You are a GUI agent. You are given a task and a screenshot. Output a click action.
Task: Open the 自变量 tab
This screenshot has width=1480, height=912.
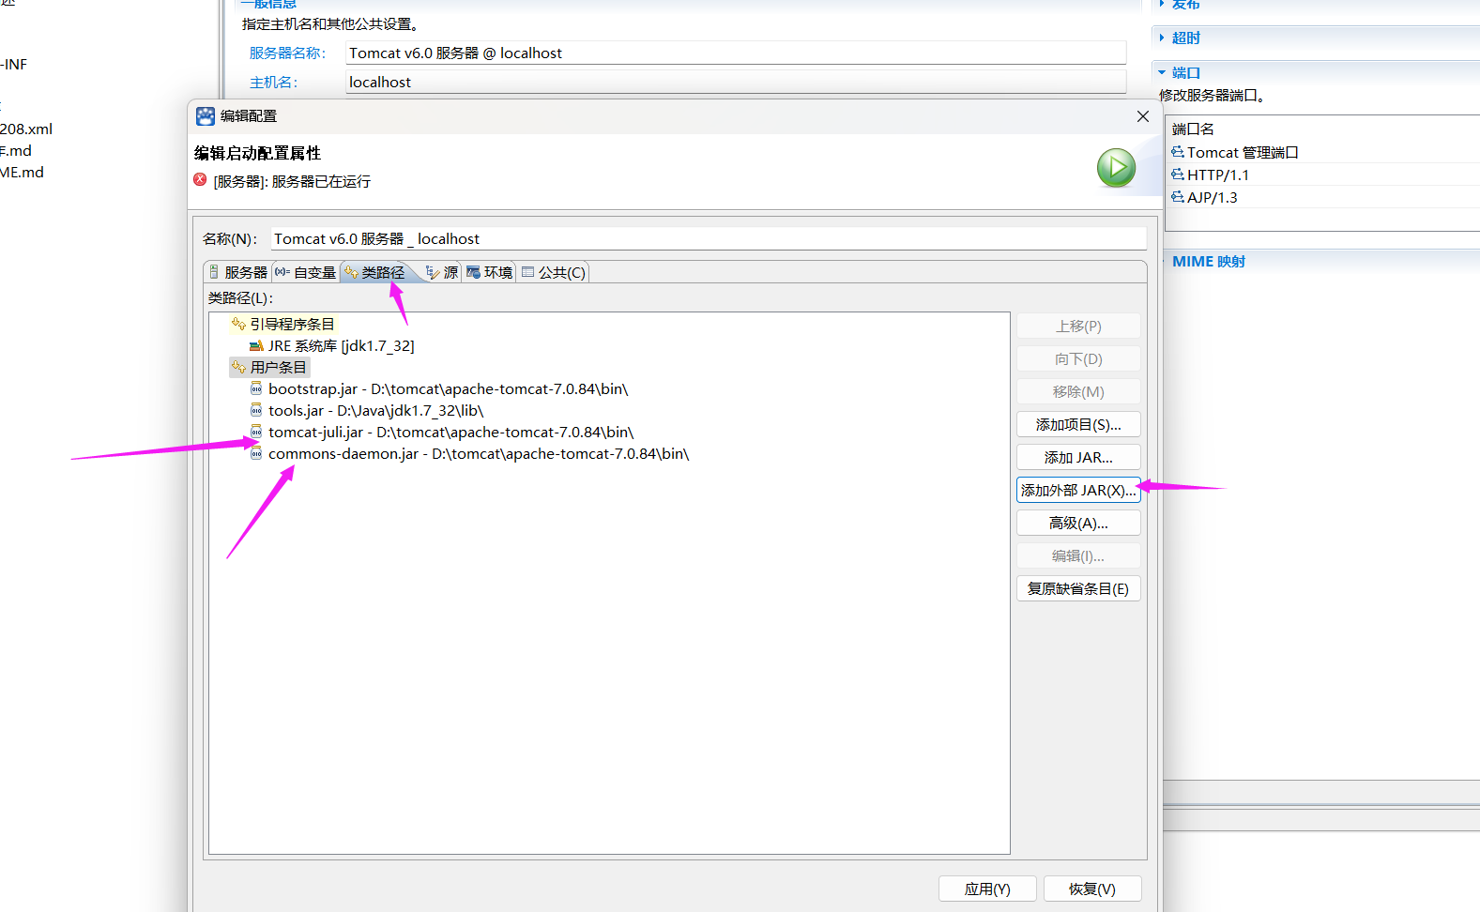(305, 272)
